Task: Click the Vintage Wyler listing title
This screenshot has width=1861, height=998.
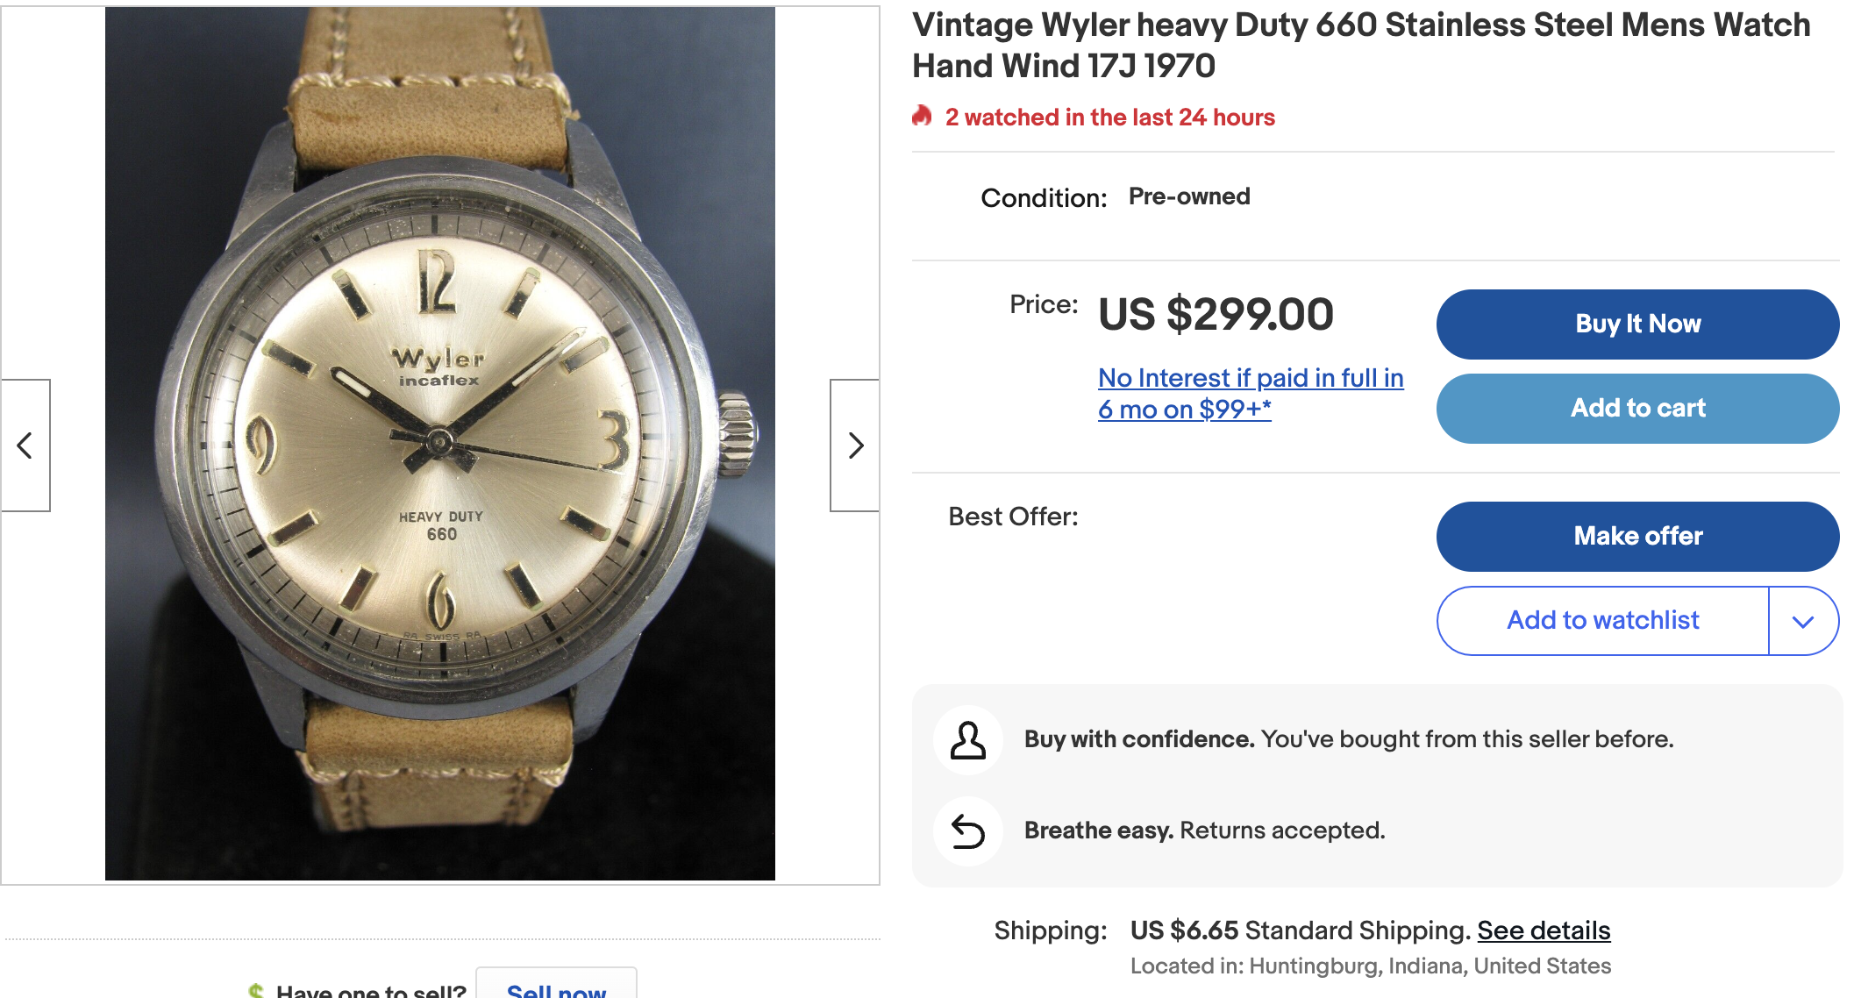Action: 1360,46
